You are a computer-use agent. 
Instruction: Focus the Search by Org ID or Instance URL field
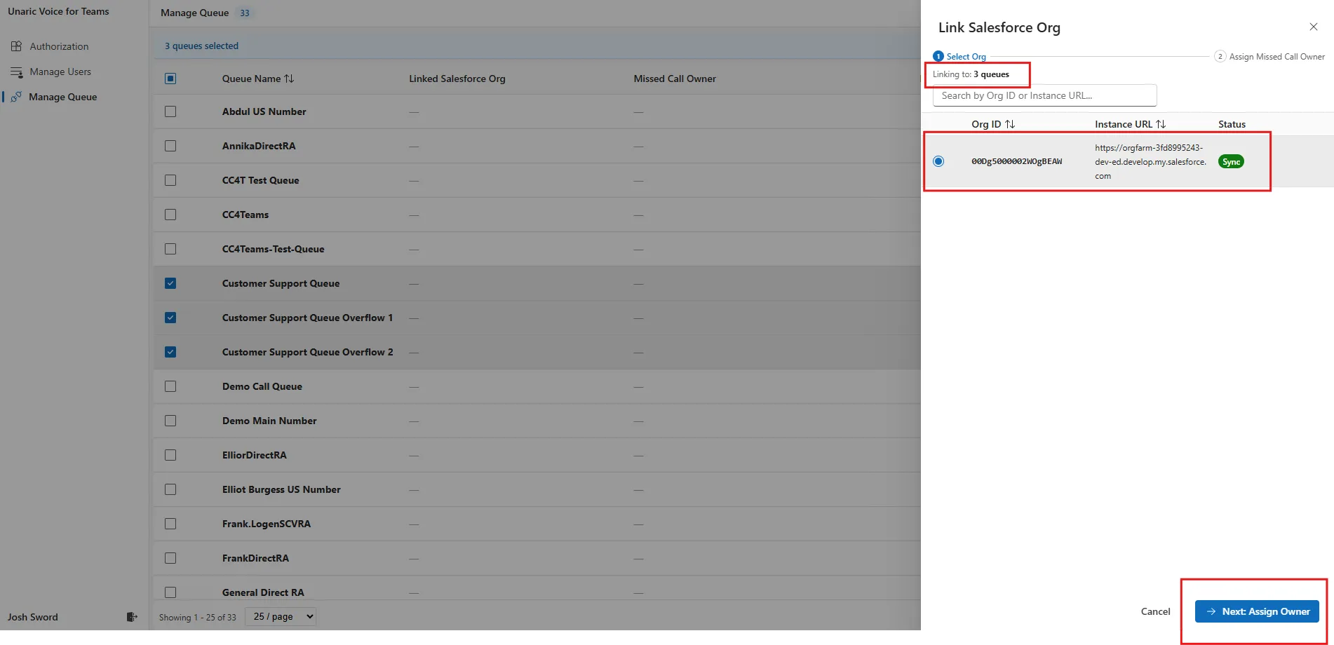[x=1044, y=95]
